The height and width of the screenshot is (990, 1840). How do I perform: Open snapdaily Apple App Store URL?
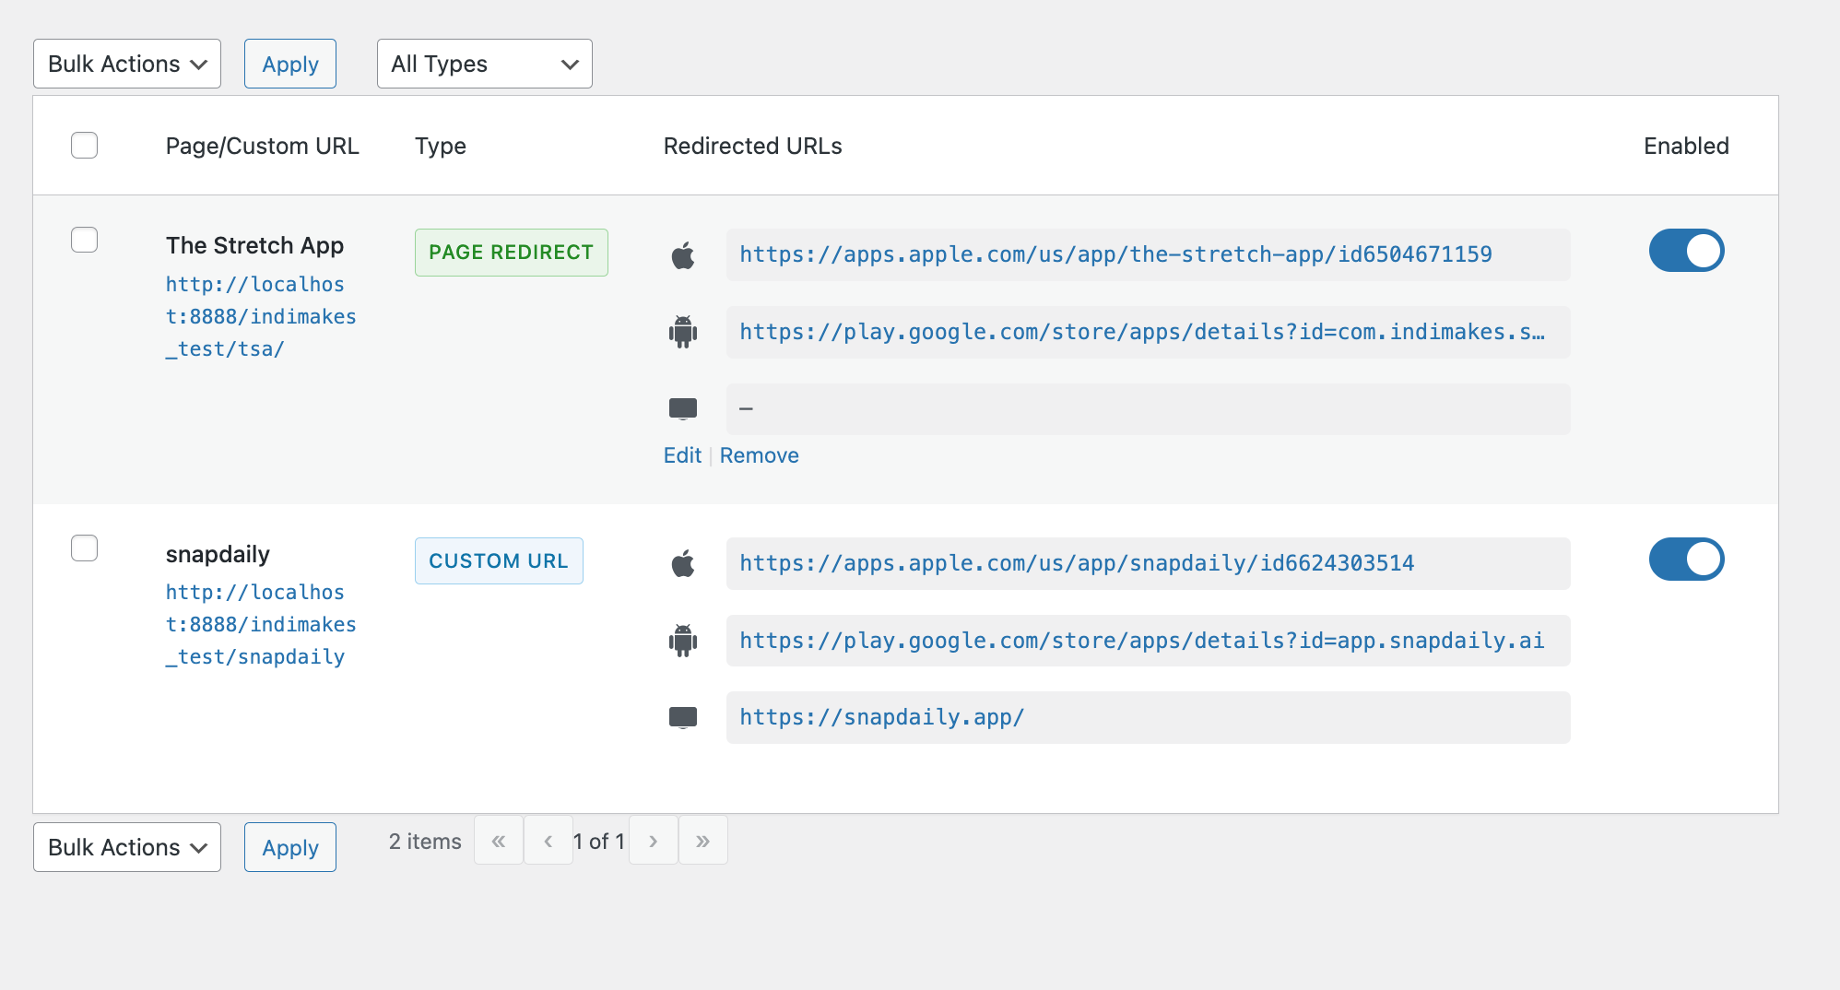pos(1077,563)
